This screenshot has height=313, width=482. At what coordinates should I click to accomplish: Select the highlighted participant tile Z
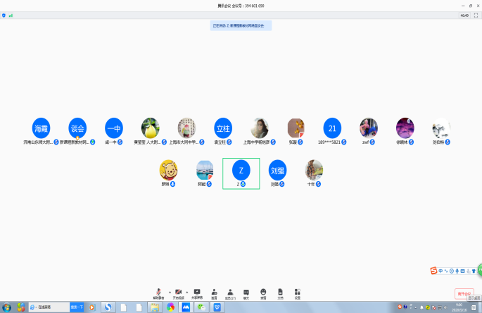[x=241, y=173]
